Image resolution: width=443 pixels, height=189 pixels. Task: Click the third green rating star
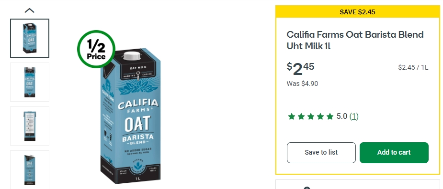pos(311,116)
